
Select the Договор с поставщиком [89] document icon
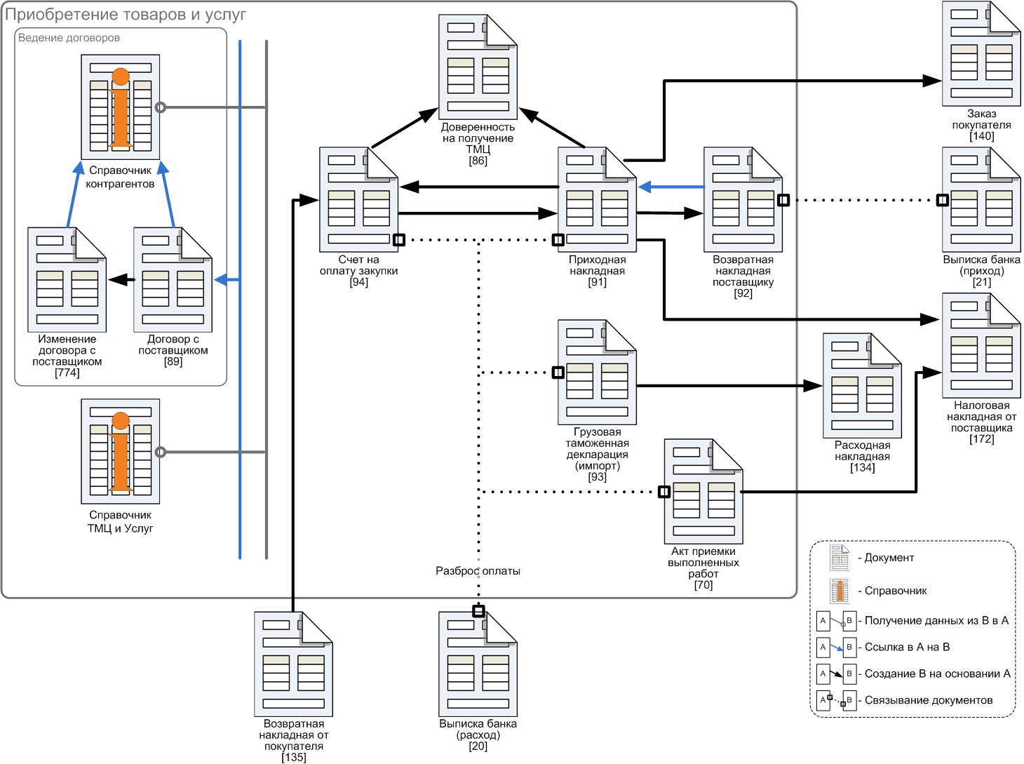point(173,280)
